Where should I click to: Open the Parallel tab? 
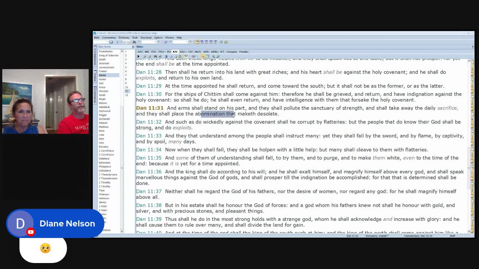pyautogui.click(x=243, y=52)
